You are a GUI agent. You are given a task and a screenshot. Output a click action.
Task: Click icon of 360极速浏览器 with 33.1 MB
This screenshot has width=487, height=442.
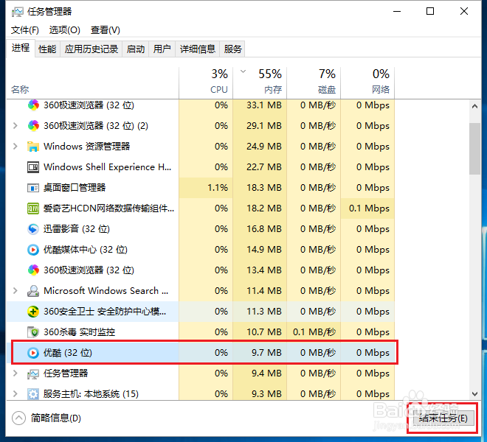(x=33, y=105)
